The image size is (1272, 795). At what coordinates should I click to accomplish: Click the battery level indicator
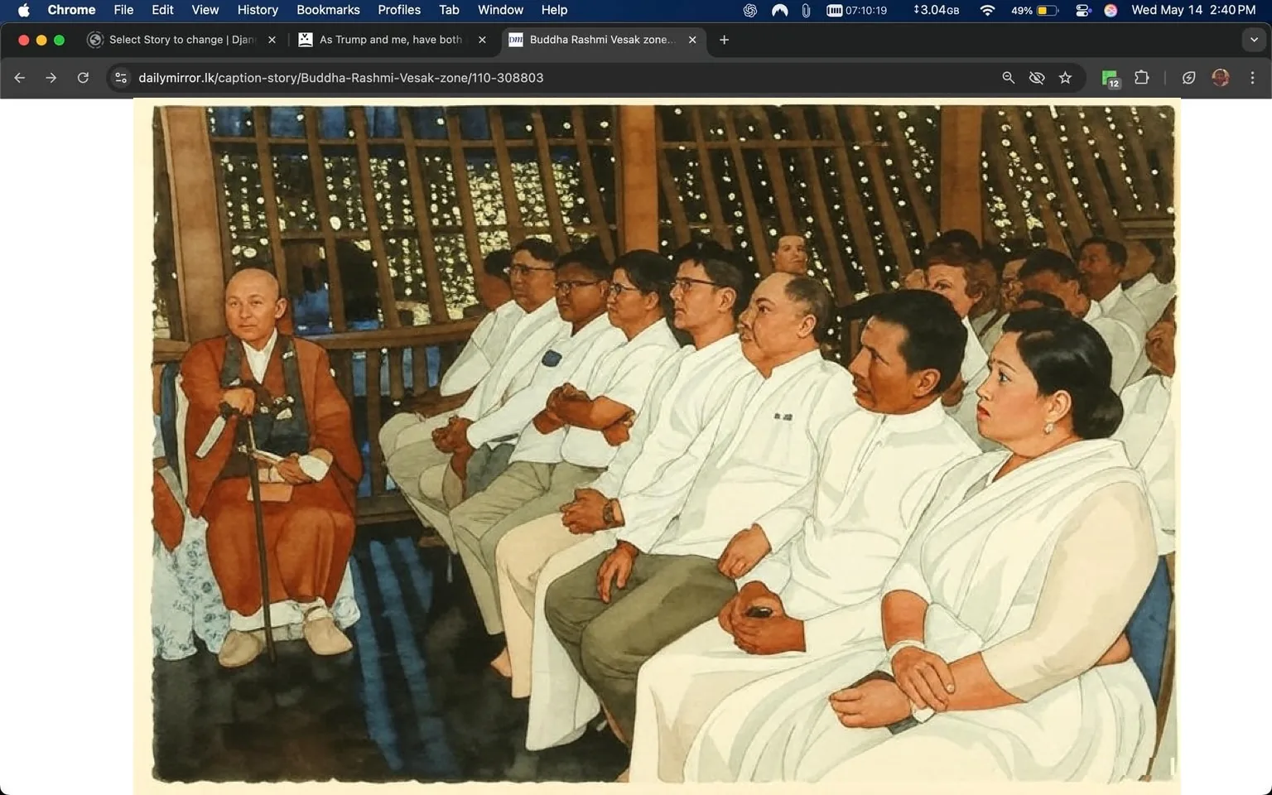(x=1046, y=10)
